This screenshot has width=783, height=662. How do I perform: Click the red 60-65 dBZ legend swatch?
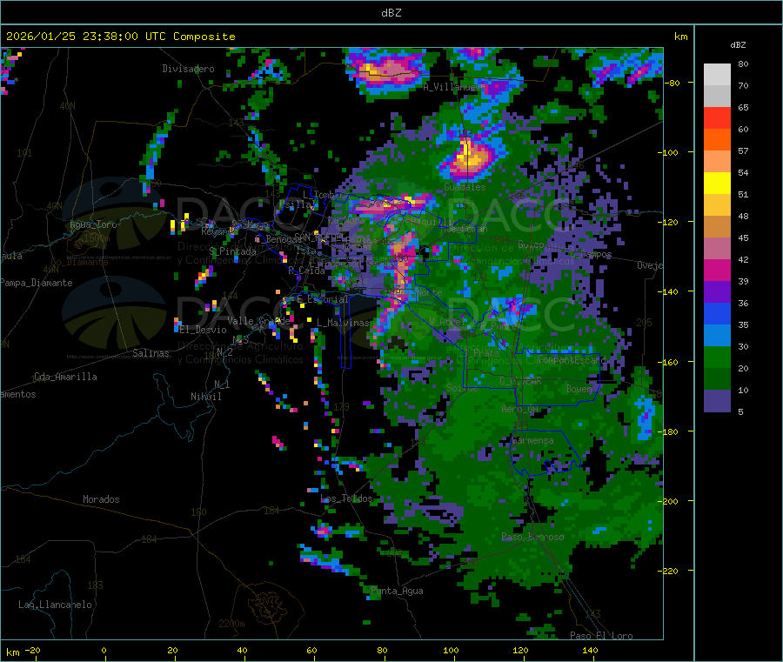(x=717, y=117)
